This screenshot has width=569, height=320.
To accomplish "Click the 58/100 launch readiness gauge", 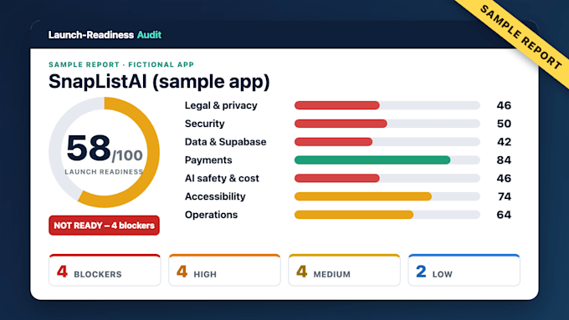I will pyautogui.click(x=104, y=152).
